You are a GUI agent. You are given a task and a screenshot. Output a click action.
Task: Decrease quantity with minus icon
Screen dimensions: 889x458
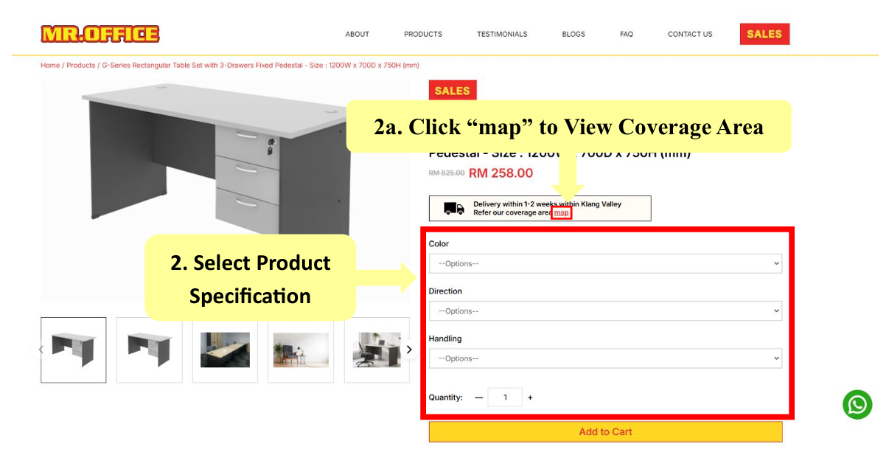478,398
